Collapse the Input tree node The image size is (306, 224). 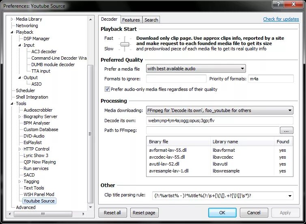point(20,45)
